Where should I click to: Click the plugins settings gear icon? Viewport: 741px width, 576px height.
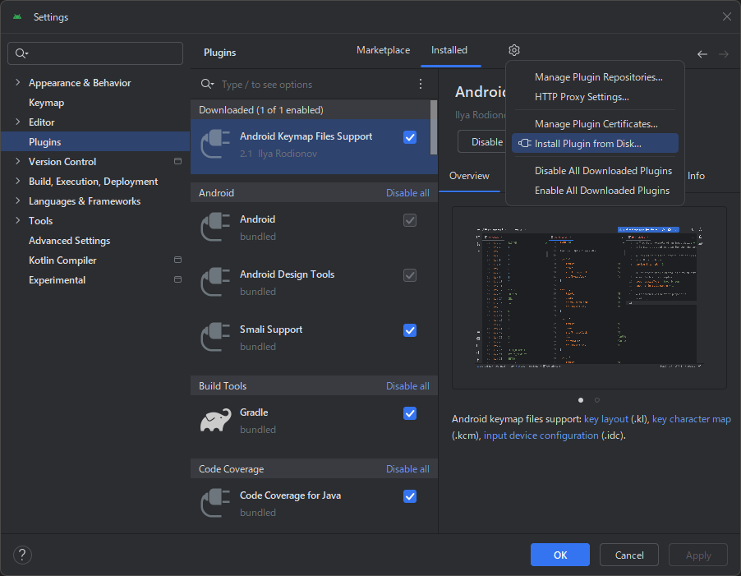point(514,51)
